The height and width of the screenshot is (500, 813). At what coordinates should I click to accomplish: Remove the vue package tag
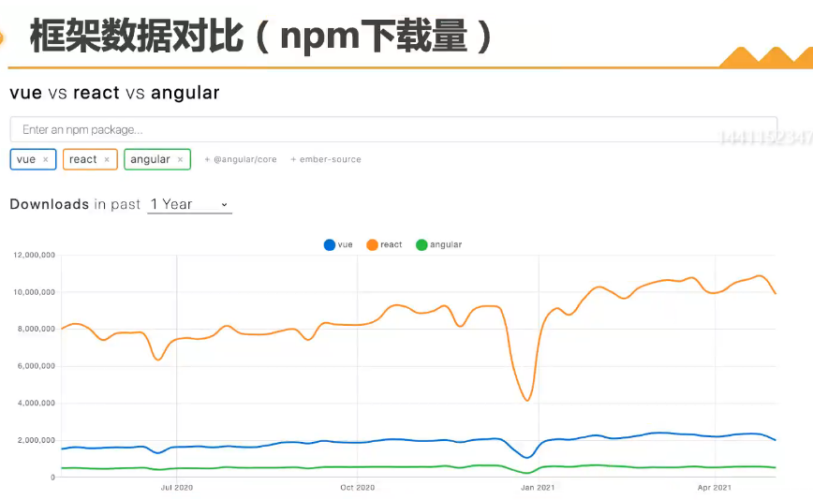46,159
